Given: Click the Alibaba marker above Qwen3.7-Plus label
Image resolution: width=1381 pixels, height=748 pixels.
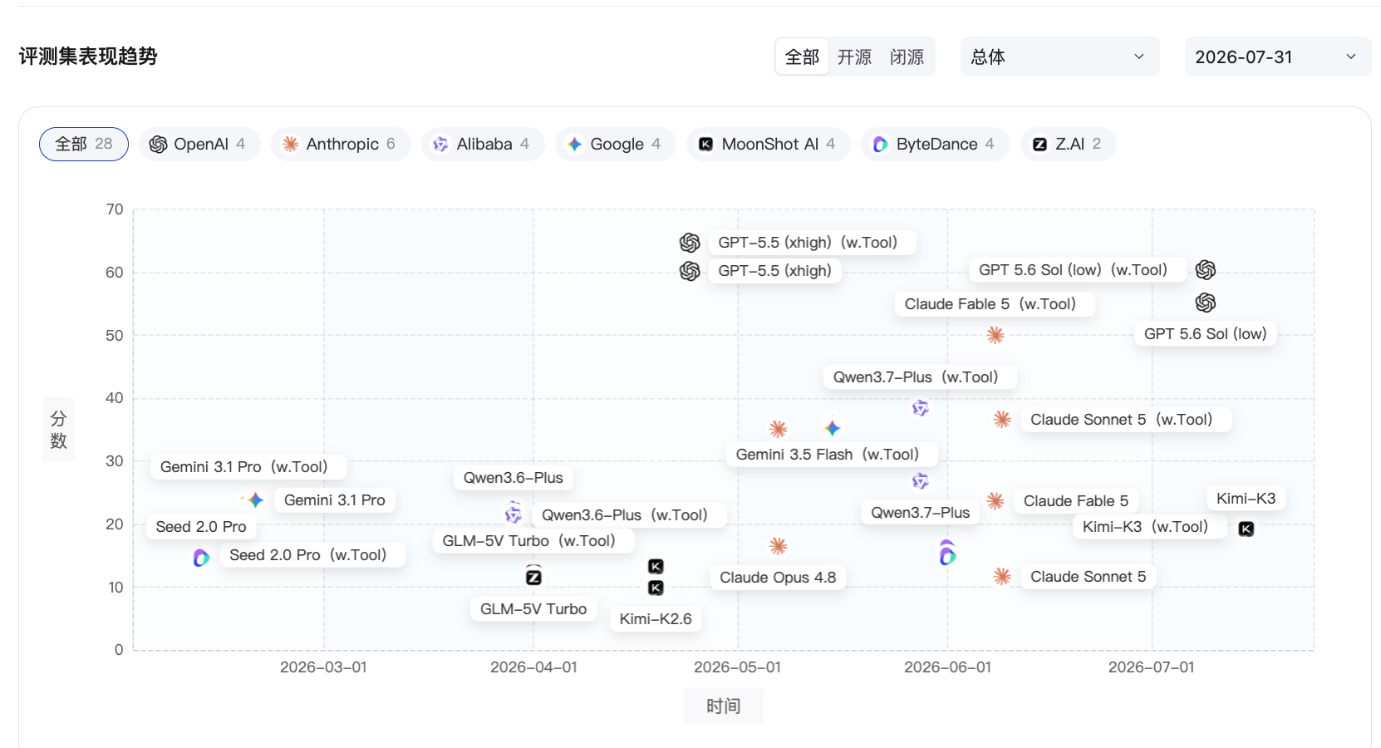Looking at the screenshot, I should click(x=920, y=481).
